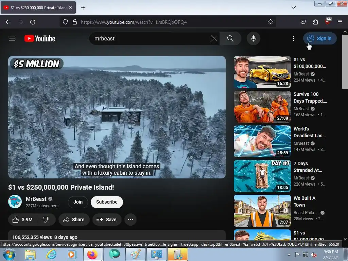Open the $1 vs $100,000,000 title link

[310, 63]
